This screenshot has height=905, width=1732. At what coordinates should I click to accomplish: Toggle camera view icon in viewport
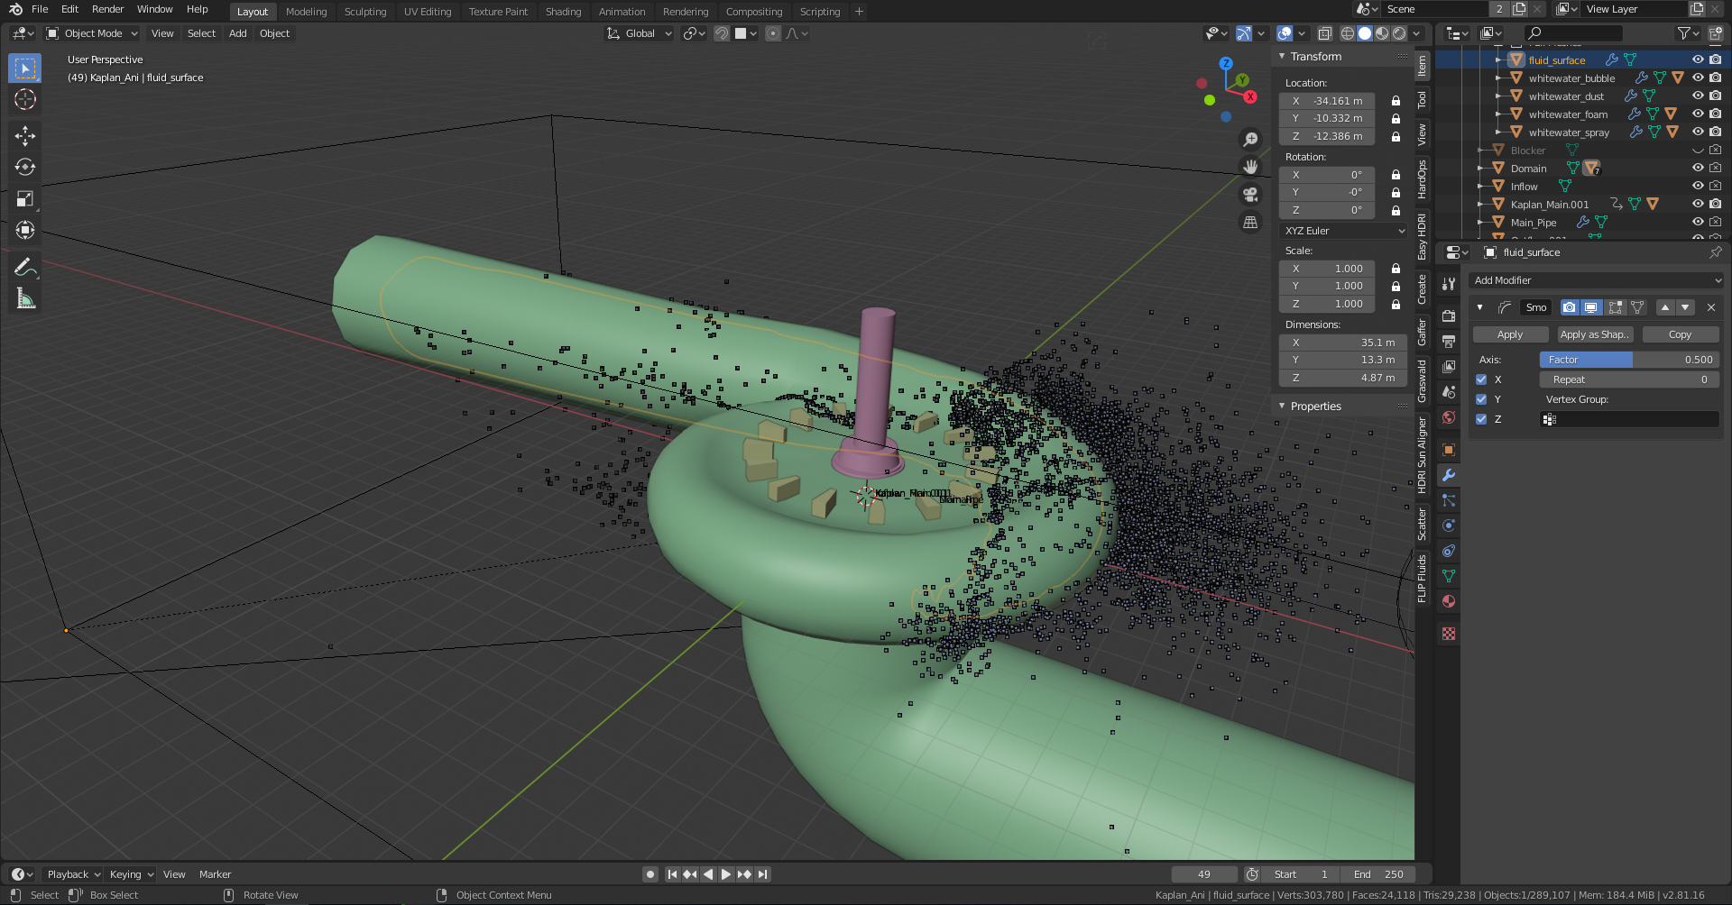pos(1250,195)
